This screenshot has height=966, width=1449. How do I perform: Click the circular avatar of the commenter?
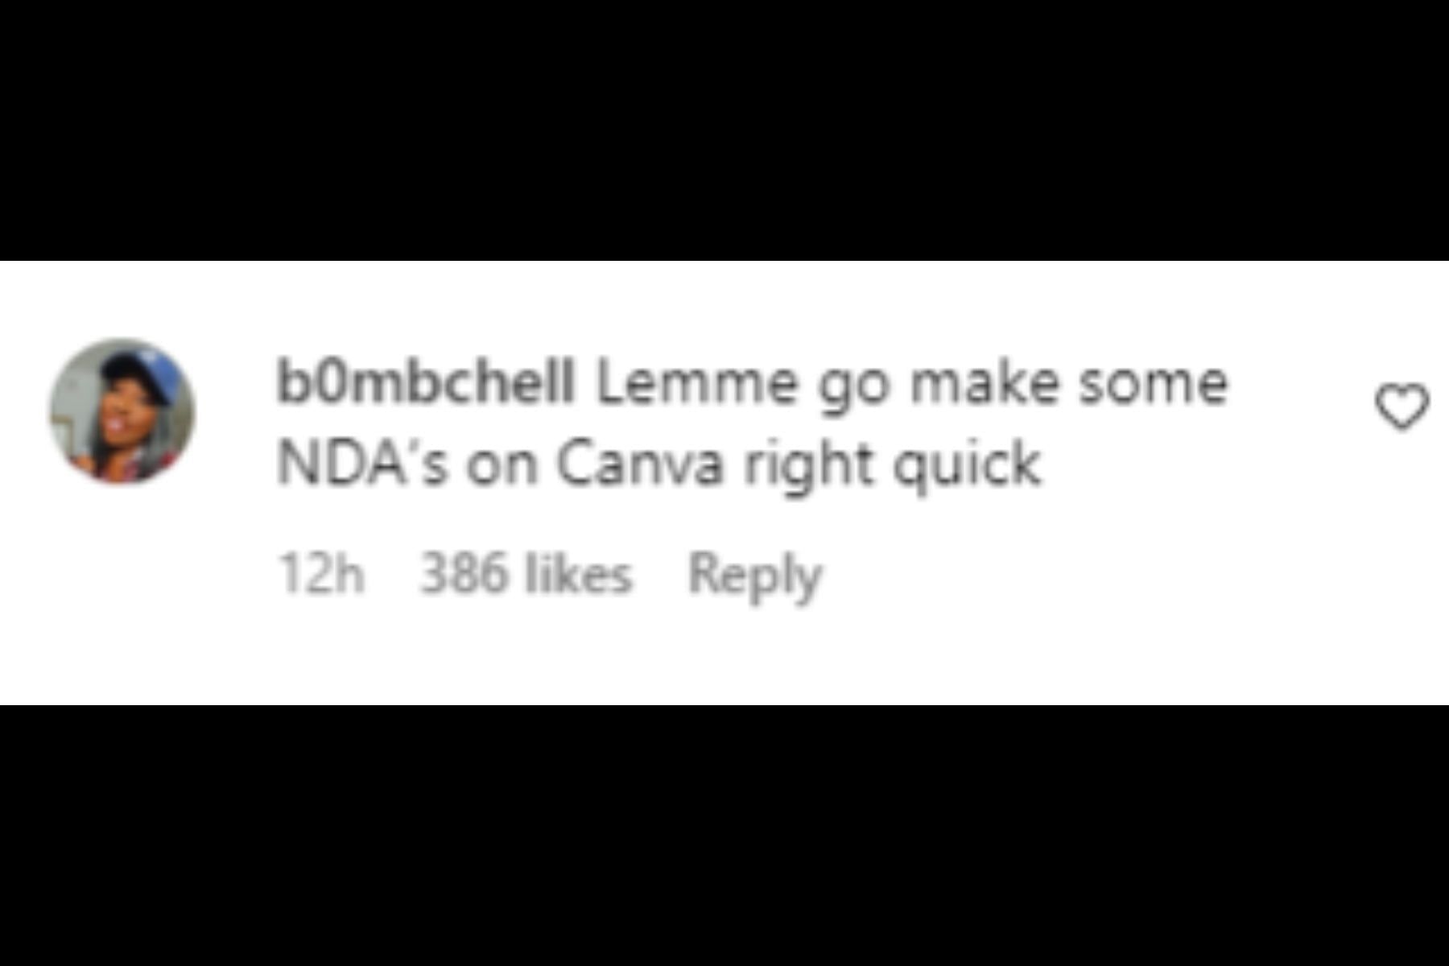point(122,411)
